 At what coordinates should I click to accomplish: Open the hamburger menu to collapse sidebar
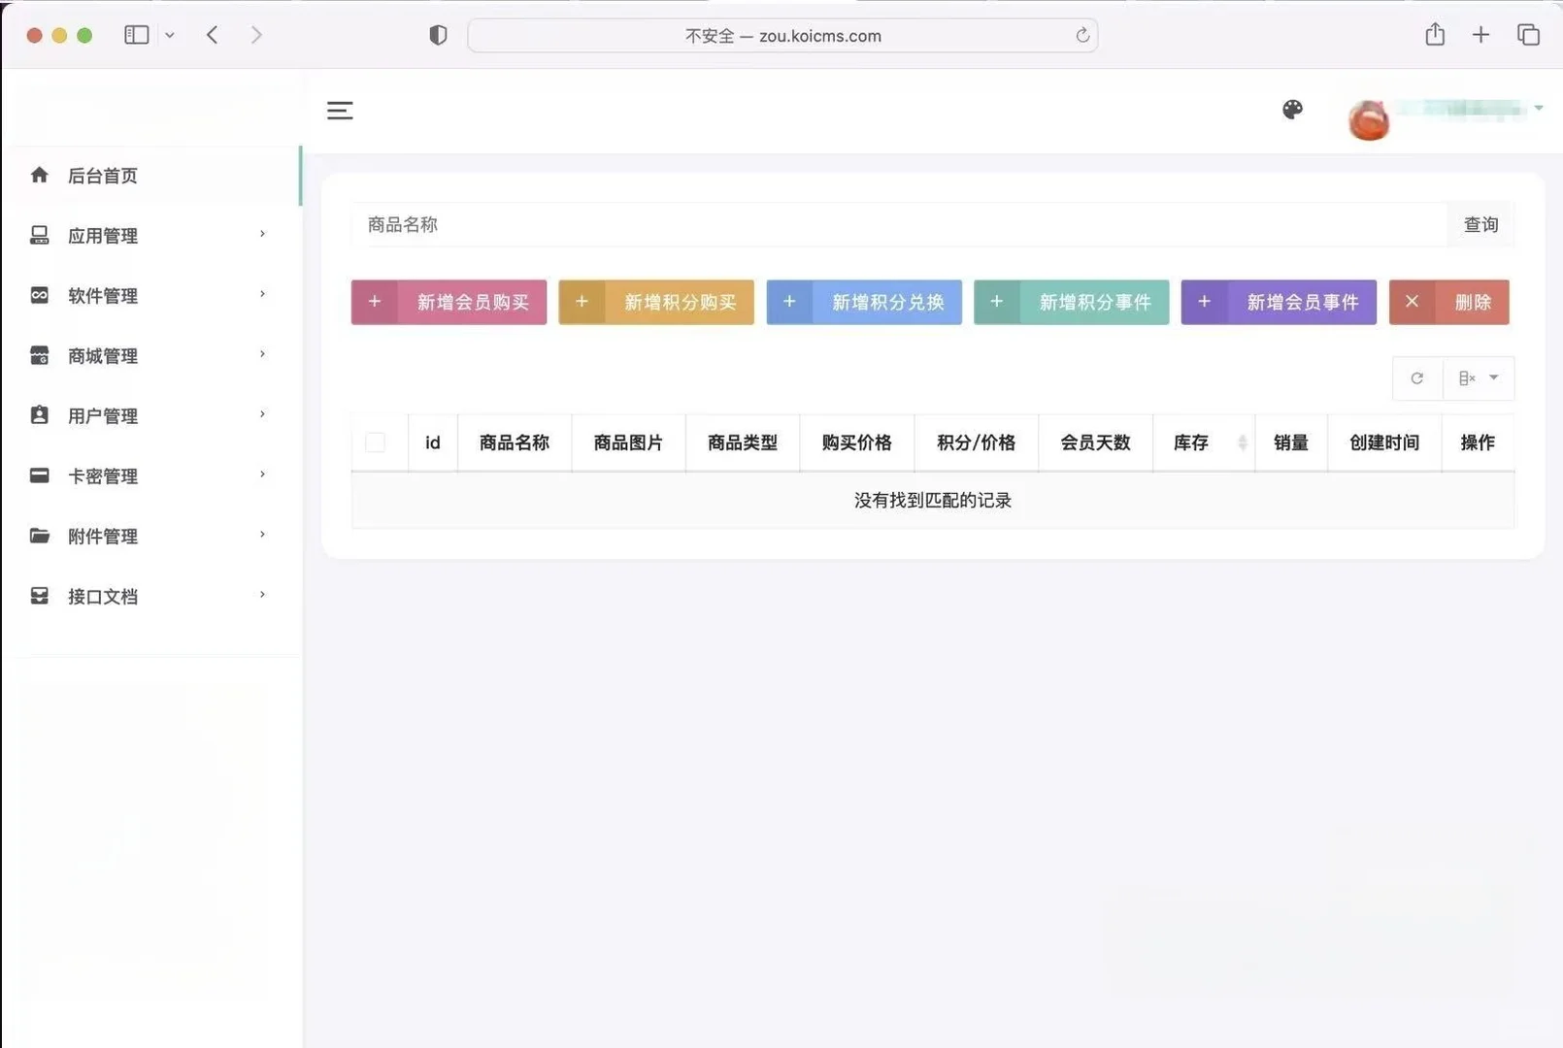coord(339,111)
